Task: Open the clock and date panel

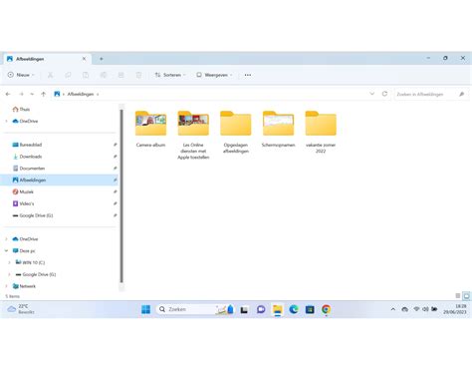Action: (455, 309)
